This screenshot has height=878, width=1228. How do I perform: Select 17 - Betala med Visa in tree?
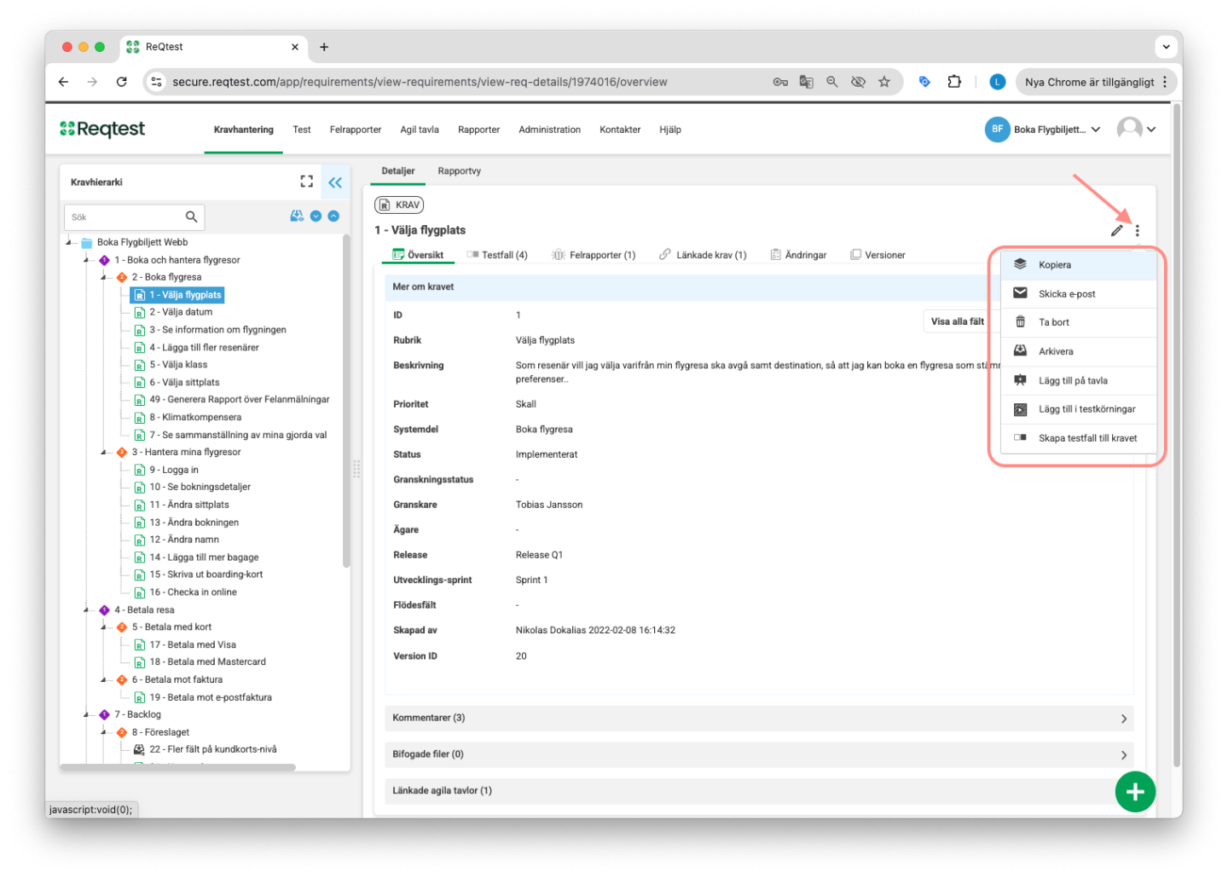[193, 644]
